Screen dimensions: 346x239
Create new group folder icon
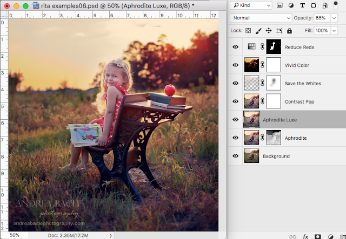343,237
